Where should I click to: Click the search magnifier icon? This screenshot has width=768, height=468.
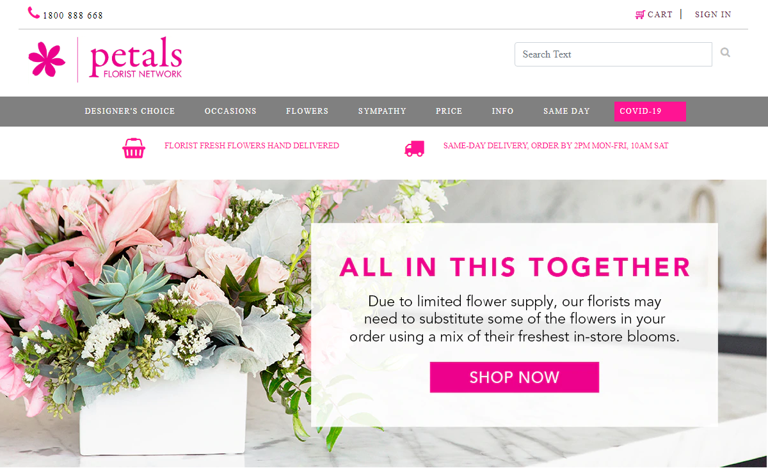[725, 53]
